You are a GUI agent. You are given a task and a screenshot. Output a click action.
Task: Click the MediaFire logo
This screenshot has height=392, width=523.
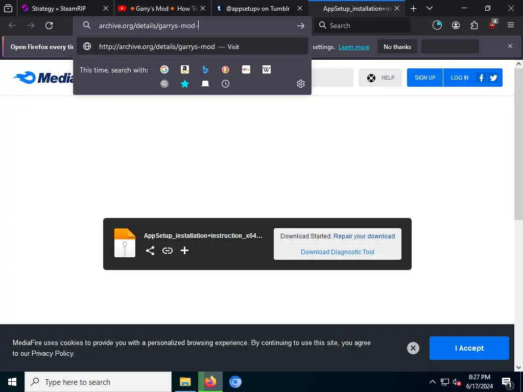pyautogui.click(x=43, y=78)
